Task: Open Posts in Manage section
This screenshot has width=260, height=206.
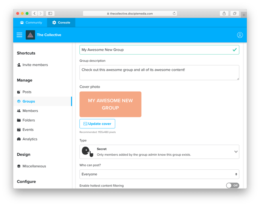Action: (42, 92)
